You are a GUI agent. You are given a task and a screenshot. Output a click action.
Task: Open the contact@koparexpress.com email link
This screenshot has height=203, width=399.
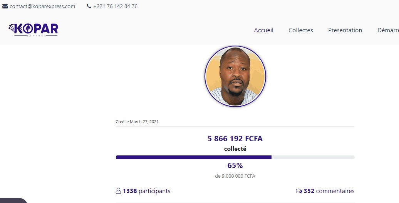coord(42,7)
